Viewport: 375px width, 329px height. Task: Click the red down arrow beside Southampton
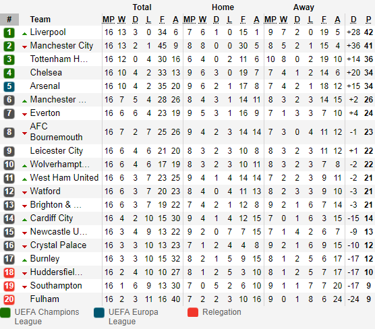tap(24, 287)
